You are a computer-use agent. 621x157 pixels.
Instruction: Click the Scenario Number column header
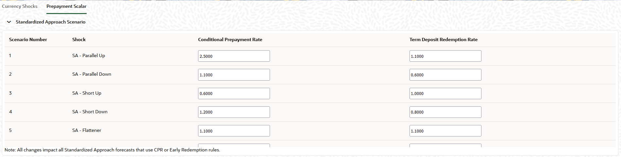(28, 39)
